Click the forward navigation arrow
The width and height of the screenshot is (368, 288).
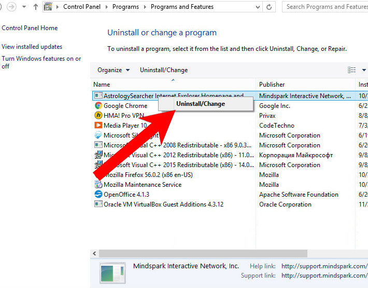(x=11, y=7)
